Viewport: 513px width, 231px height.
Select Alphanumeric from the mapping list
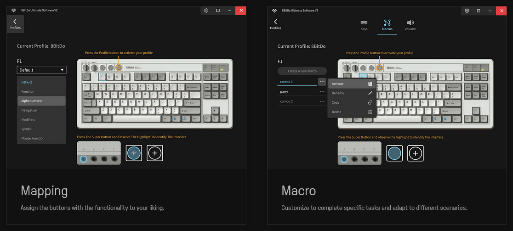point(41,101)
